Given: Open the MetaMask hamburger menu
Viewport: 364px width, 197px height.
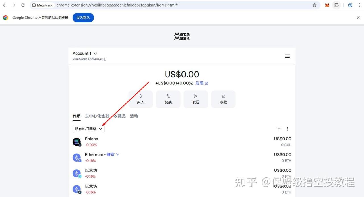Looking at the screenshot, I should [x=287, y=56].
